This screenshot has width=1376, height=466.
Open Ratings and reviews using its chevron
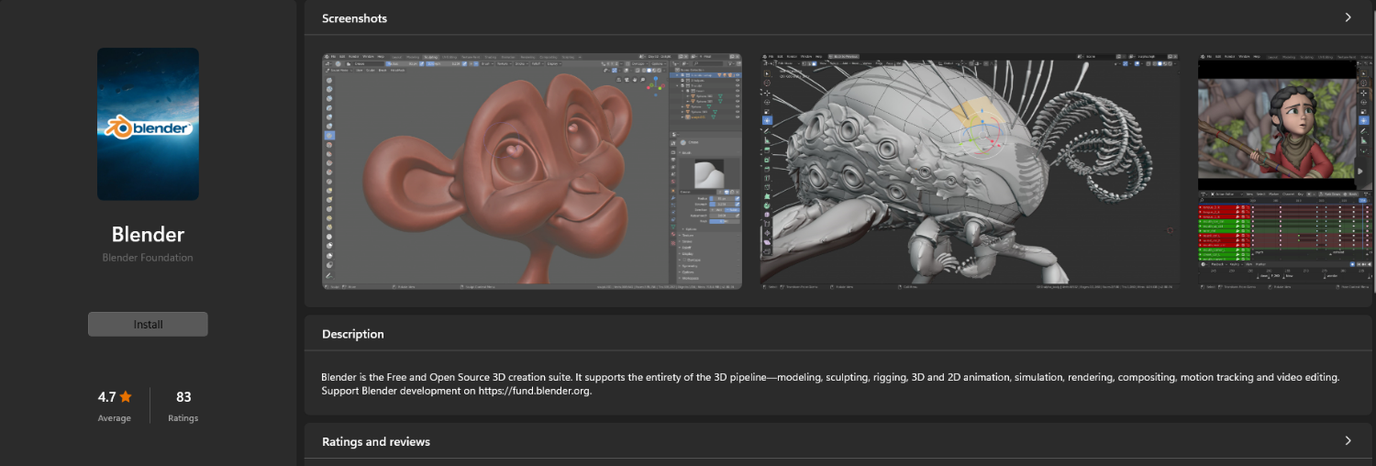[1348, 440]
